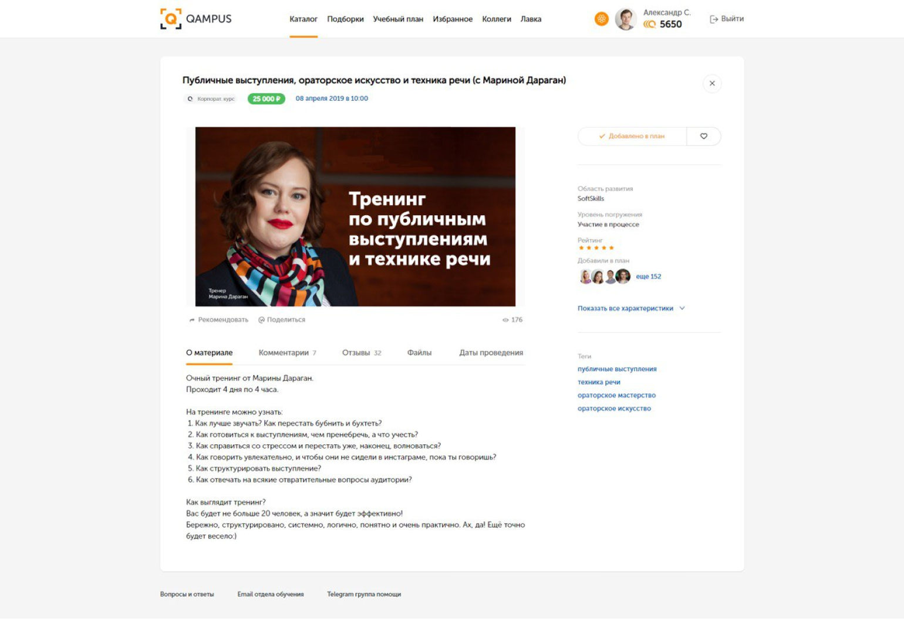
Task: Click the QAMPUS logo icon
Action: pyautogui.click(x=171, y=19)
